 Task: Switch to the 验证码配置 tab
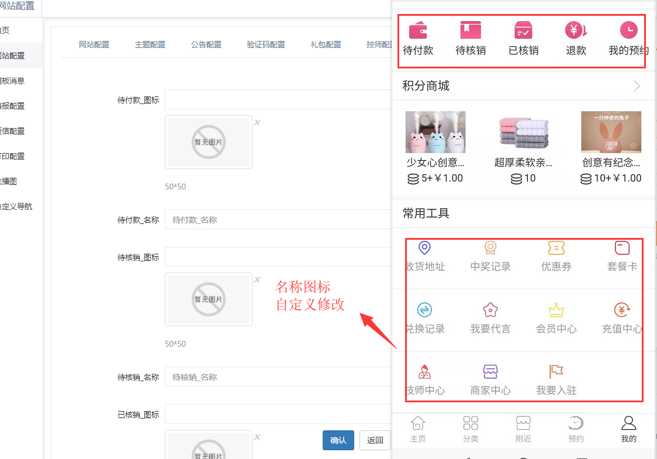point(265,44)
